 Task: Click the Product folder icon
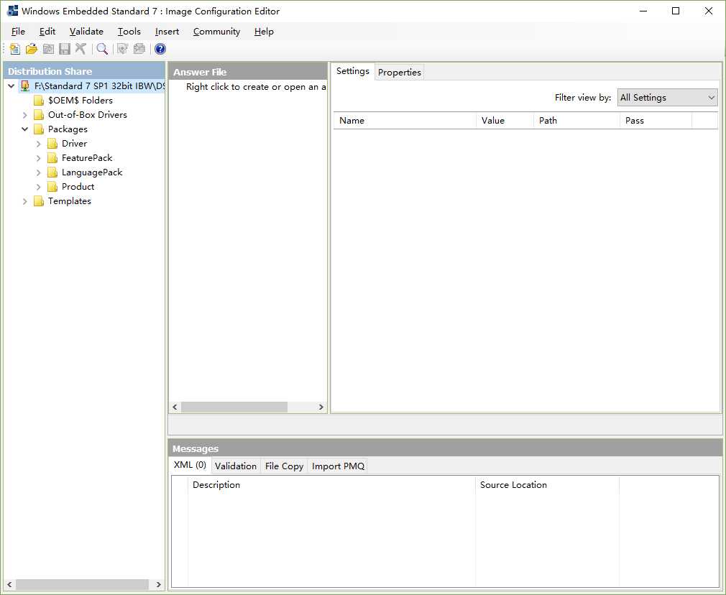point(52,187)
